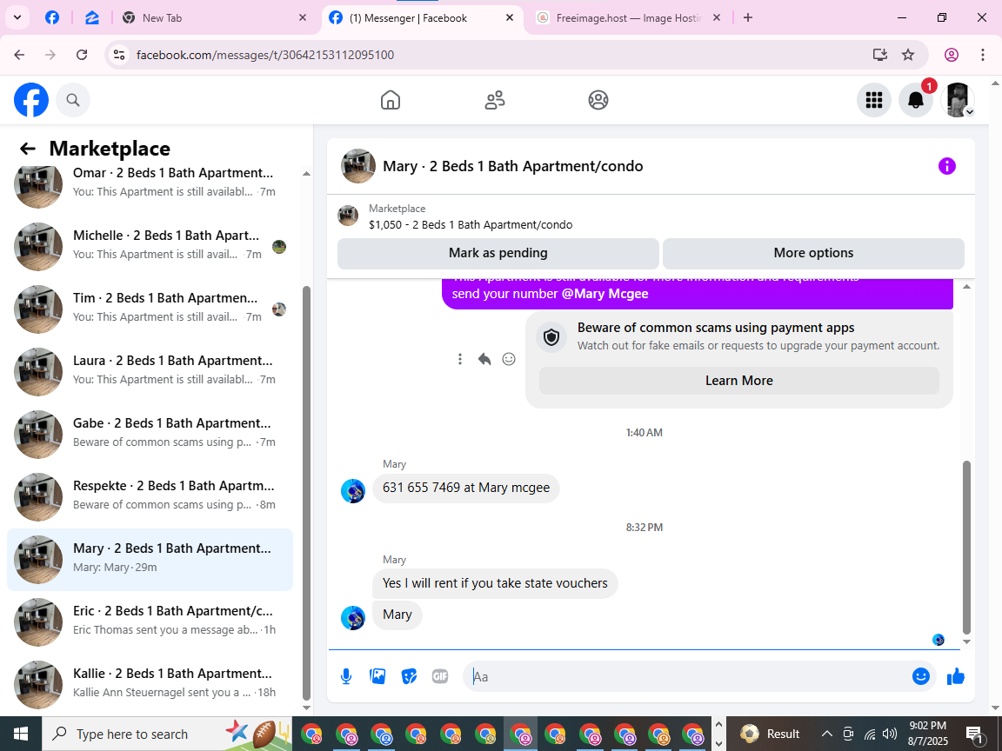Click the address bar URL
Screen dimensions: 1002x751
coord(265,55)
